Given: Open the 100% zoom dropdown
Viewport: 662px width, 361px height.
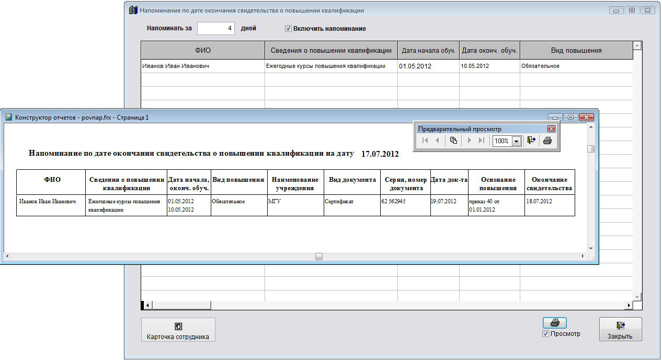Looking at the screenshot, I should [x=516, y=141].
